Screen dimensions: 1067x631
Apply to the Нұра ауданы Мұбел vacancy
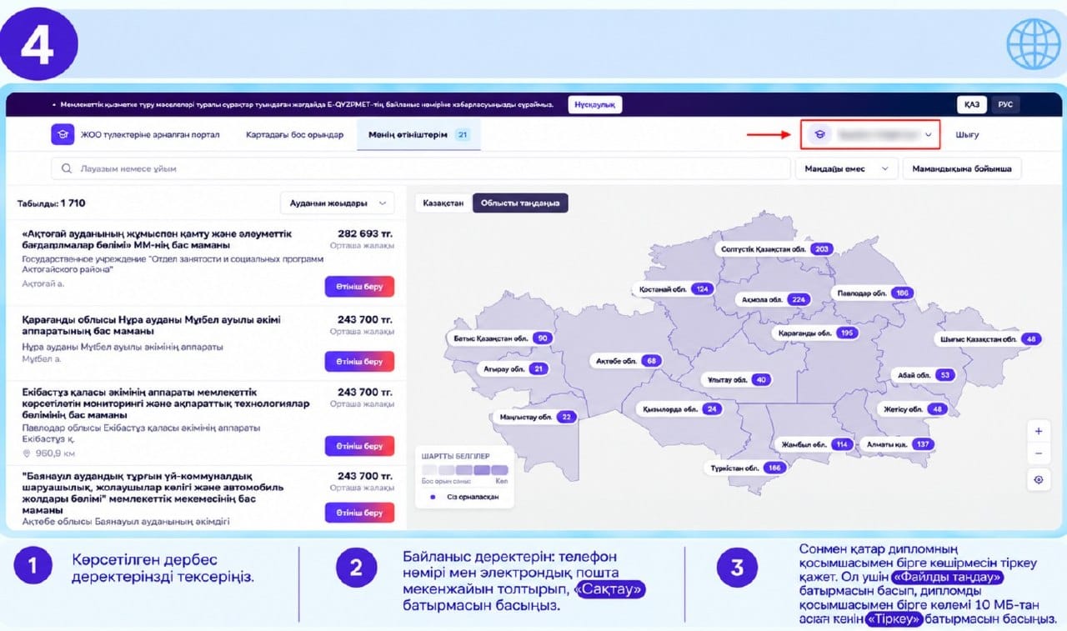pyautogui.click(x=359, y=362)
